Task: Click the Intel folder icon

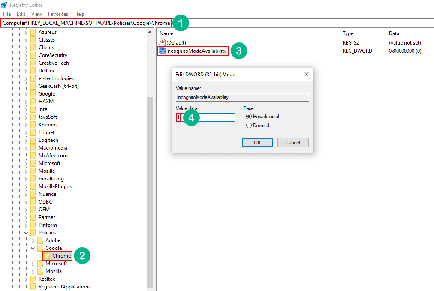Action: pyautogui.click(x=33, y=109)
